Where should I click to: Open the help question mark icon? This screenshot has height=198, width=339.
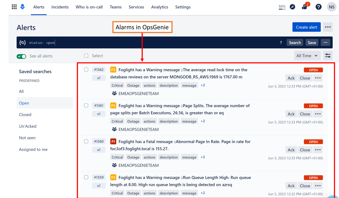pos(318,7)
